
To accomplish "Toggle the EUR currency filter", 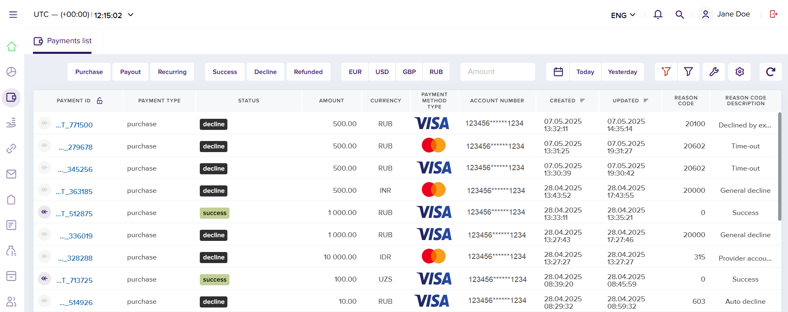I will tap(355, 72).
